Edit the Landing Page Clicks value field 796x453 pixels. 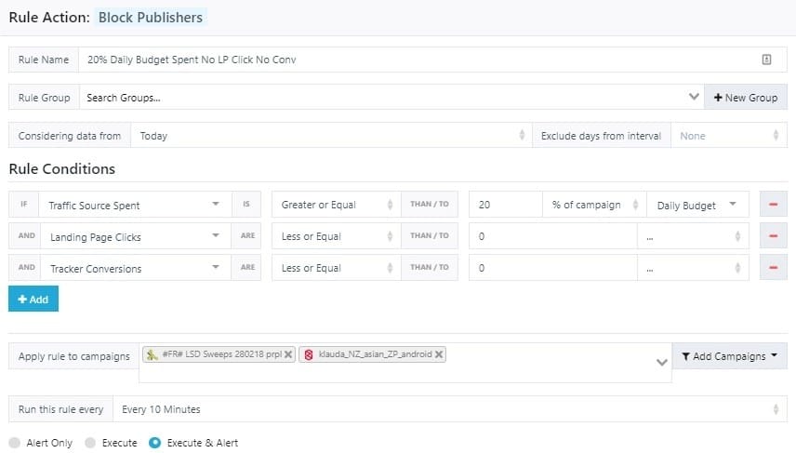tap(553, 235)
